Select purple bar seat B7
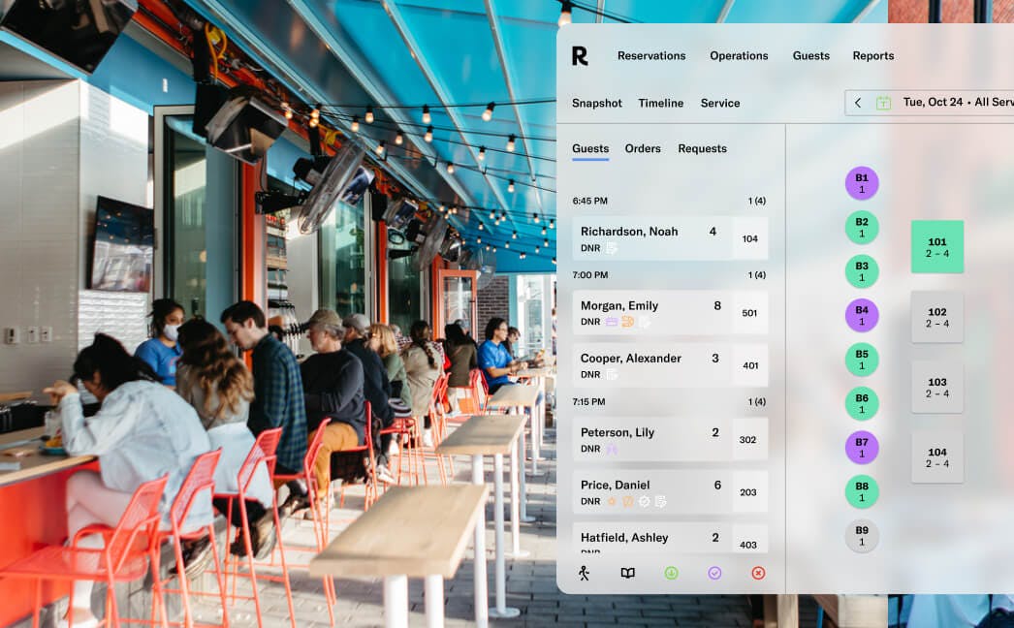The width and height of the screenshot is (1014, 628). pyautogui.click(x=862, y=448)
